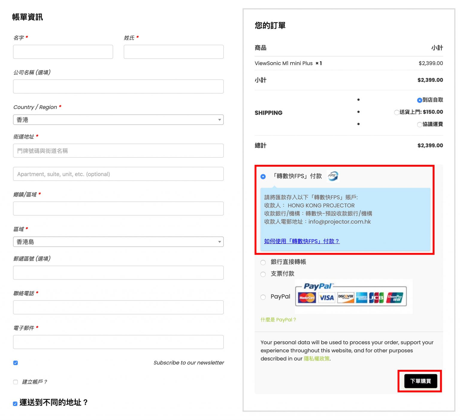Open the 什麼是 PayPal link
460x420 pixels.
tap(278, 320)
